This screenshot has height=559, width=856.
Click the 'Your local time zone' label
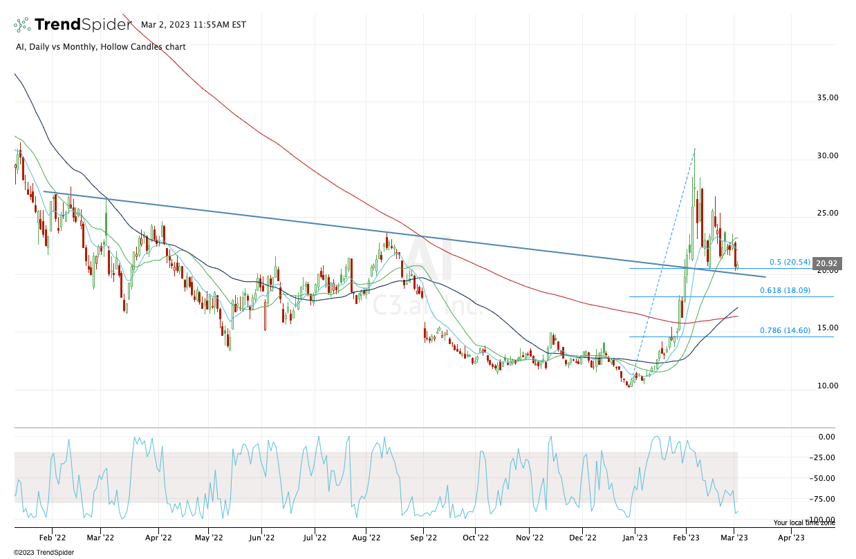coord(803,523)
